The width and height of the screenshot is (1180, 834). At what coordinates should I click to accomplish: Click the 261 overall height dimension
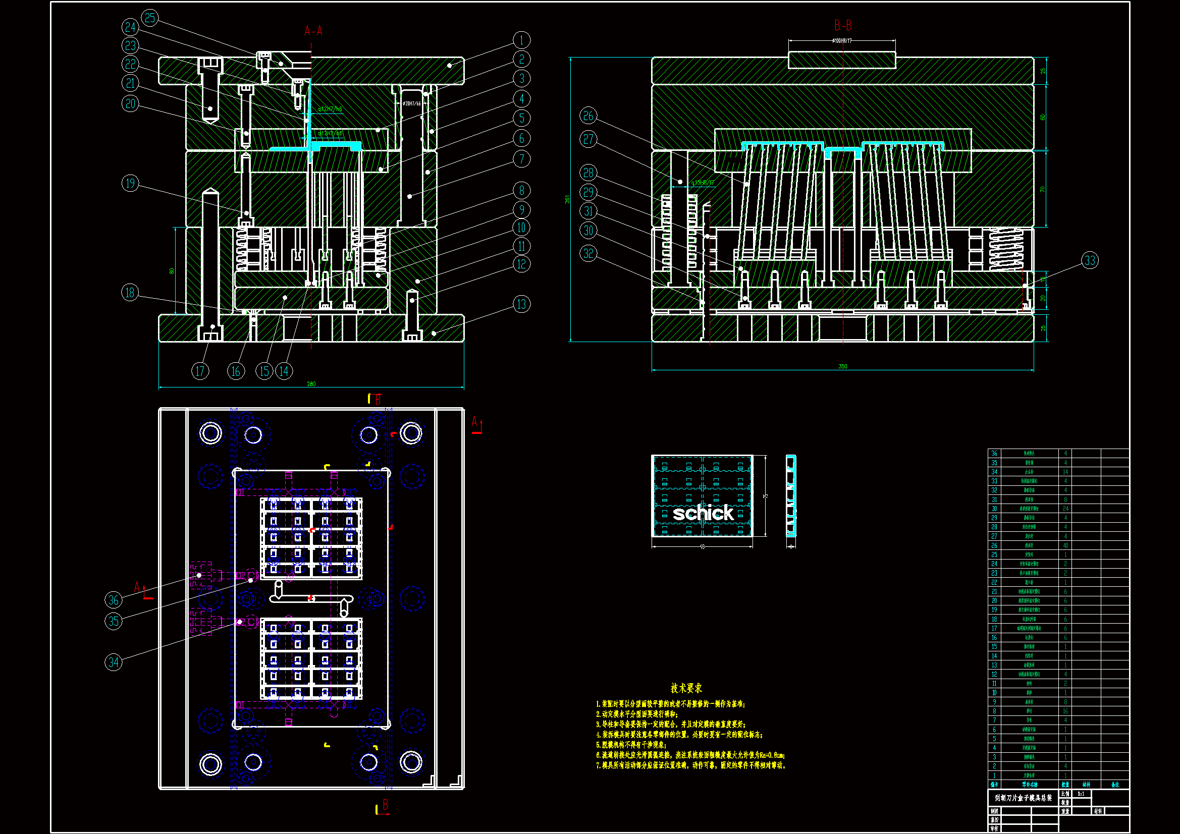(567, 199)
